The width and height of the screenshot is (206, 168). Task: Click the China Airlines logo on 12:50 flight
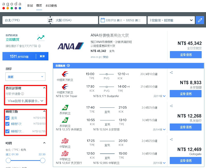(65, 154)
